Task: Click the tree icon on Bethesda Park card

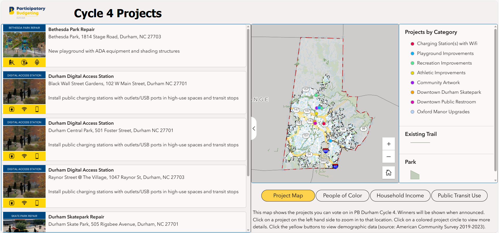Action: [37, 62]
